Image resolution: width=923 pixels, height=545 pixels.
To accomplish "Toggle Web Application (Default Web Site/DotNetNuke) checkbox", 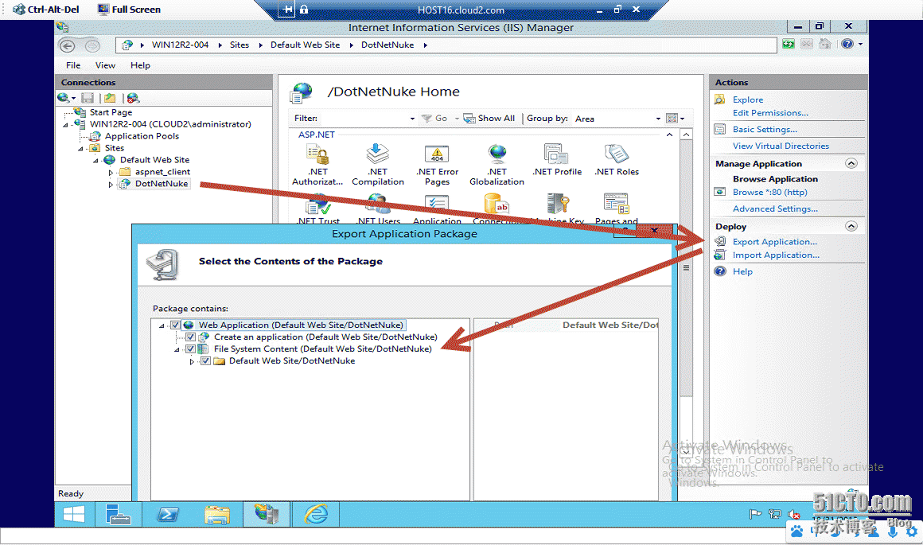I will (x=175, y=325).
